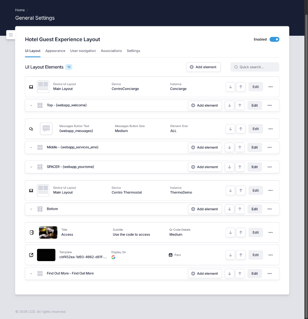Disable the Enabled toggle
The image size is (308, 319).
tap(274, 39)
